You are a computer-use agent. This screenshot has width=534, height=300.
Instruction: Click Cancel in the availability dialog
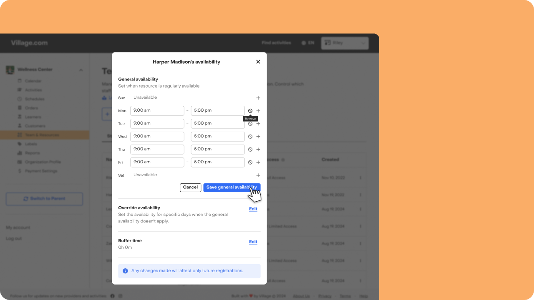tap(190, 187)
